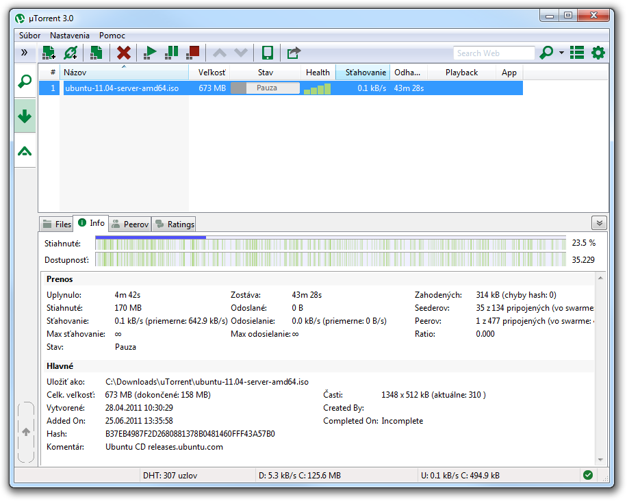
Task: Stop the torrent with the red stop icon
Action: (x=193, y=53)
